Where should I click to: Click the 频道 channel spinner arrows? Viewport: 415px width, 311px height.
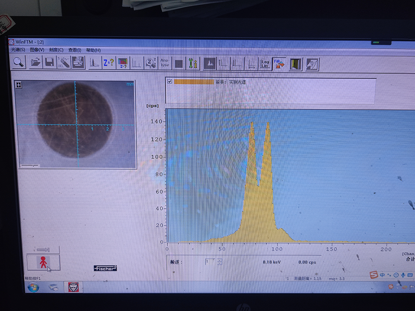coord(220,261)
